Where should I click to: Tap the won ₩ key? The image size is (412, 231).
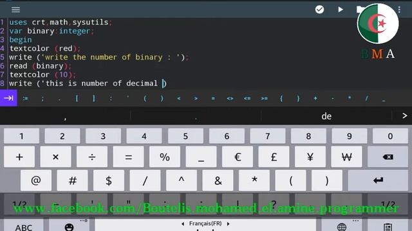[x=346, y=157]
